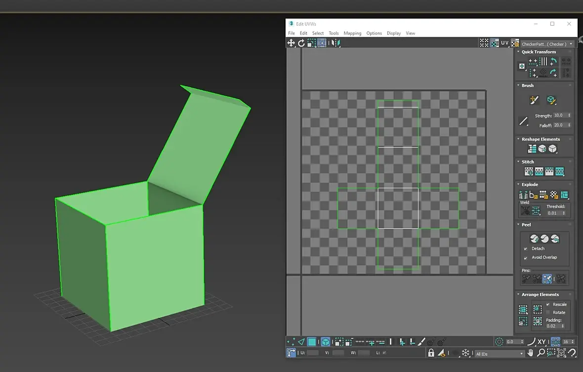
Task: Open the Tools menu
Action: click(333, 33)
